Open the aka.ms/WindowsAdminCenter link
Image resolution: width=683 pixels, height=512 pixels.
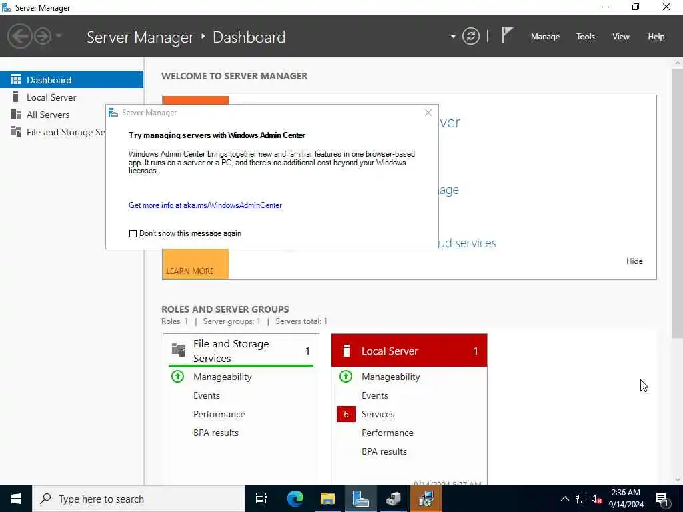point(205,205)
